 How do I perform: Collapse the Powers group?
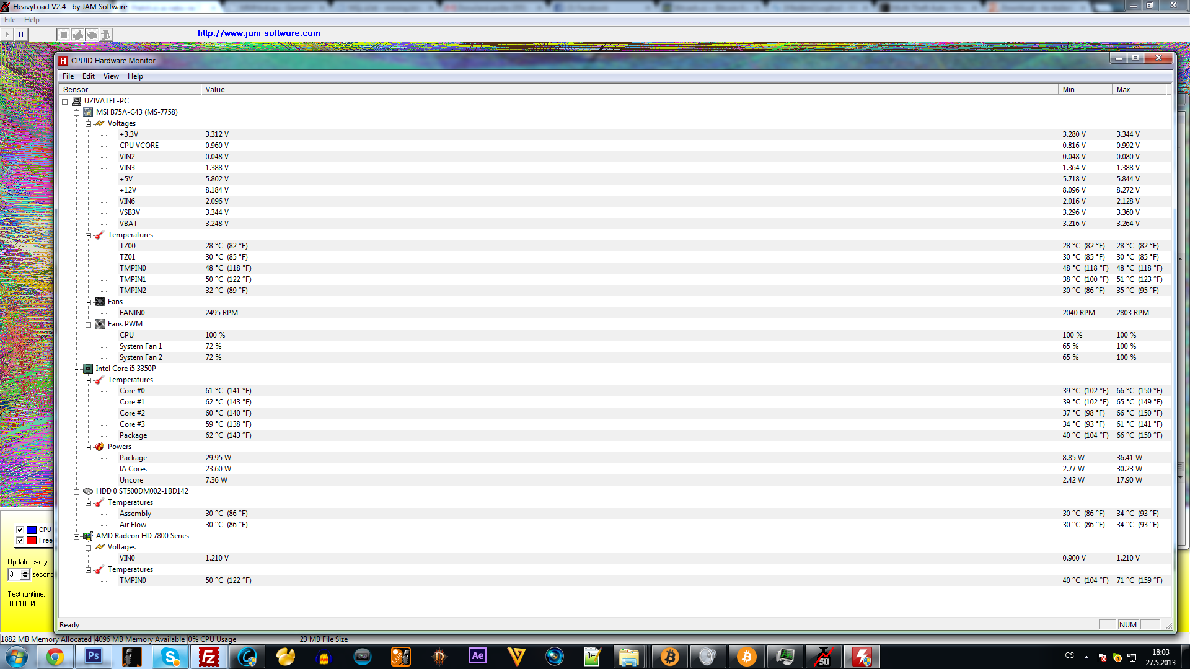(88, 447)
